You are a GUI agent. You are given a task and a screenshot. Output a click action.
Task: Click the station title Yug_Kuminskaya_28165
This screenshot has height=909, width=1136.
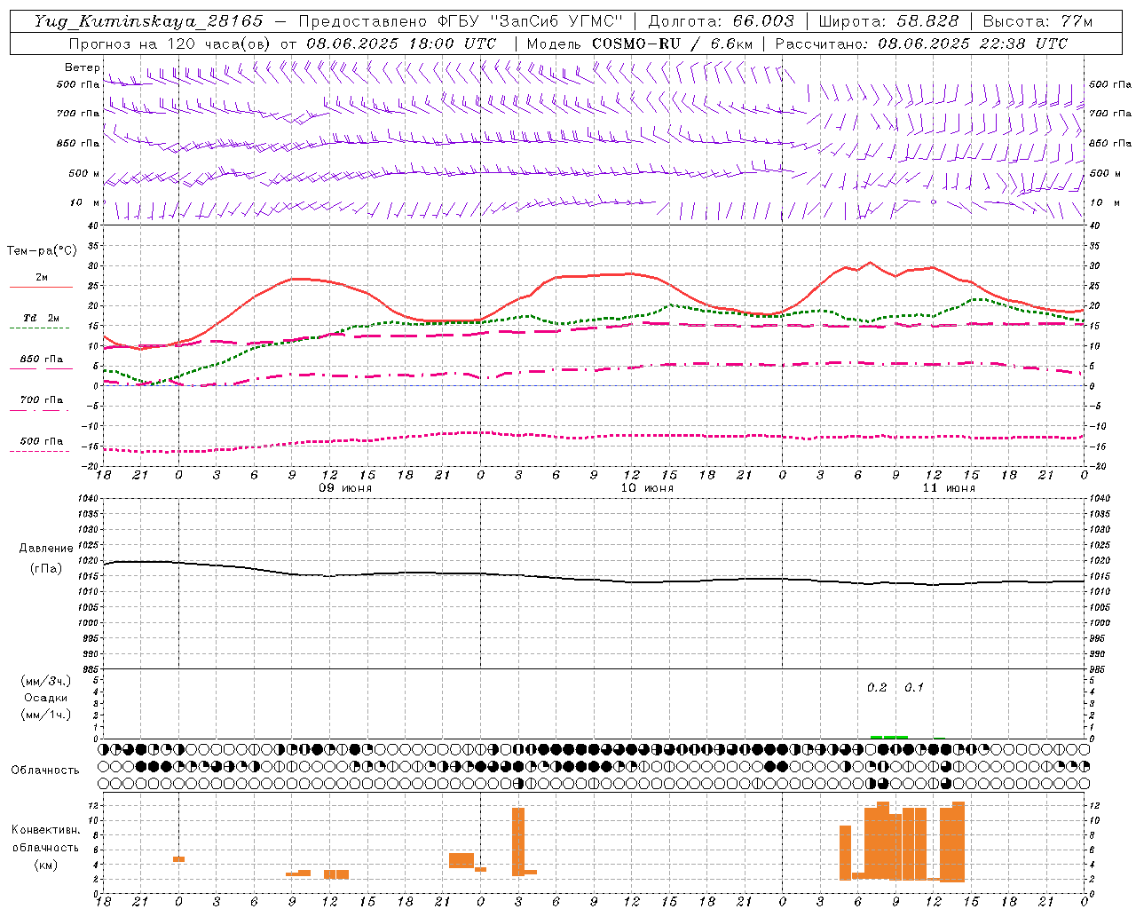click(148, 21)
